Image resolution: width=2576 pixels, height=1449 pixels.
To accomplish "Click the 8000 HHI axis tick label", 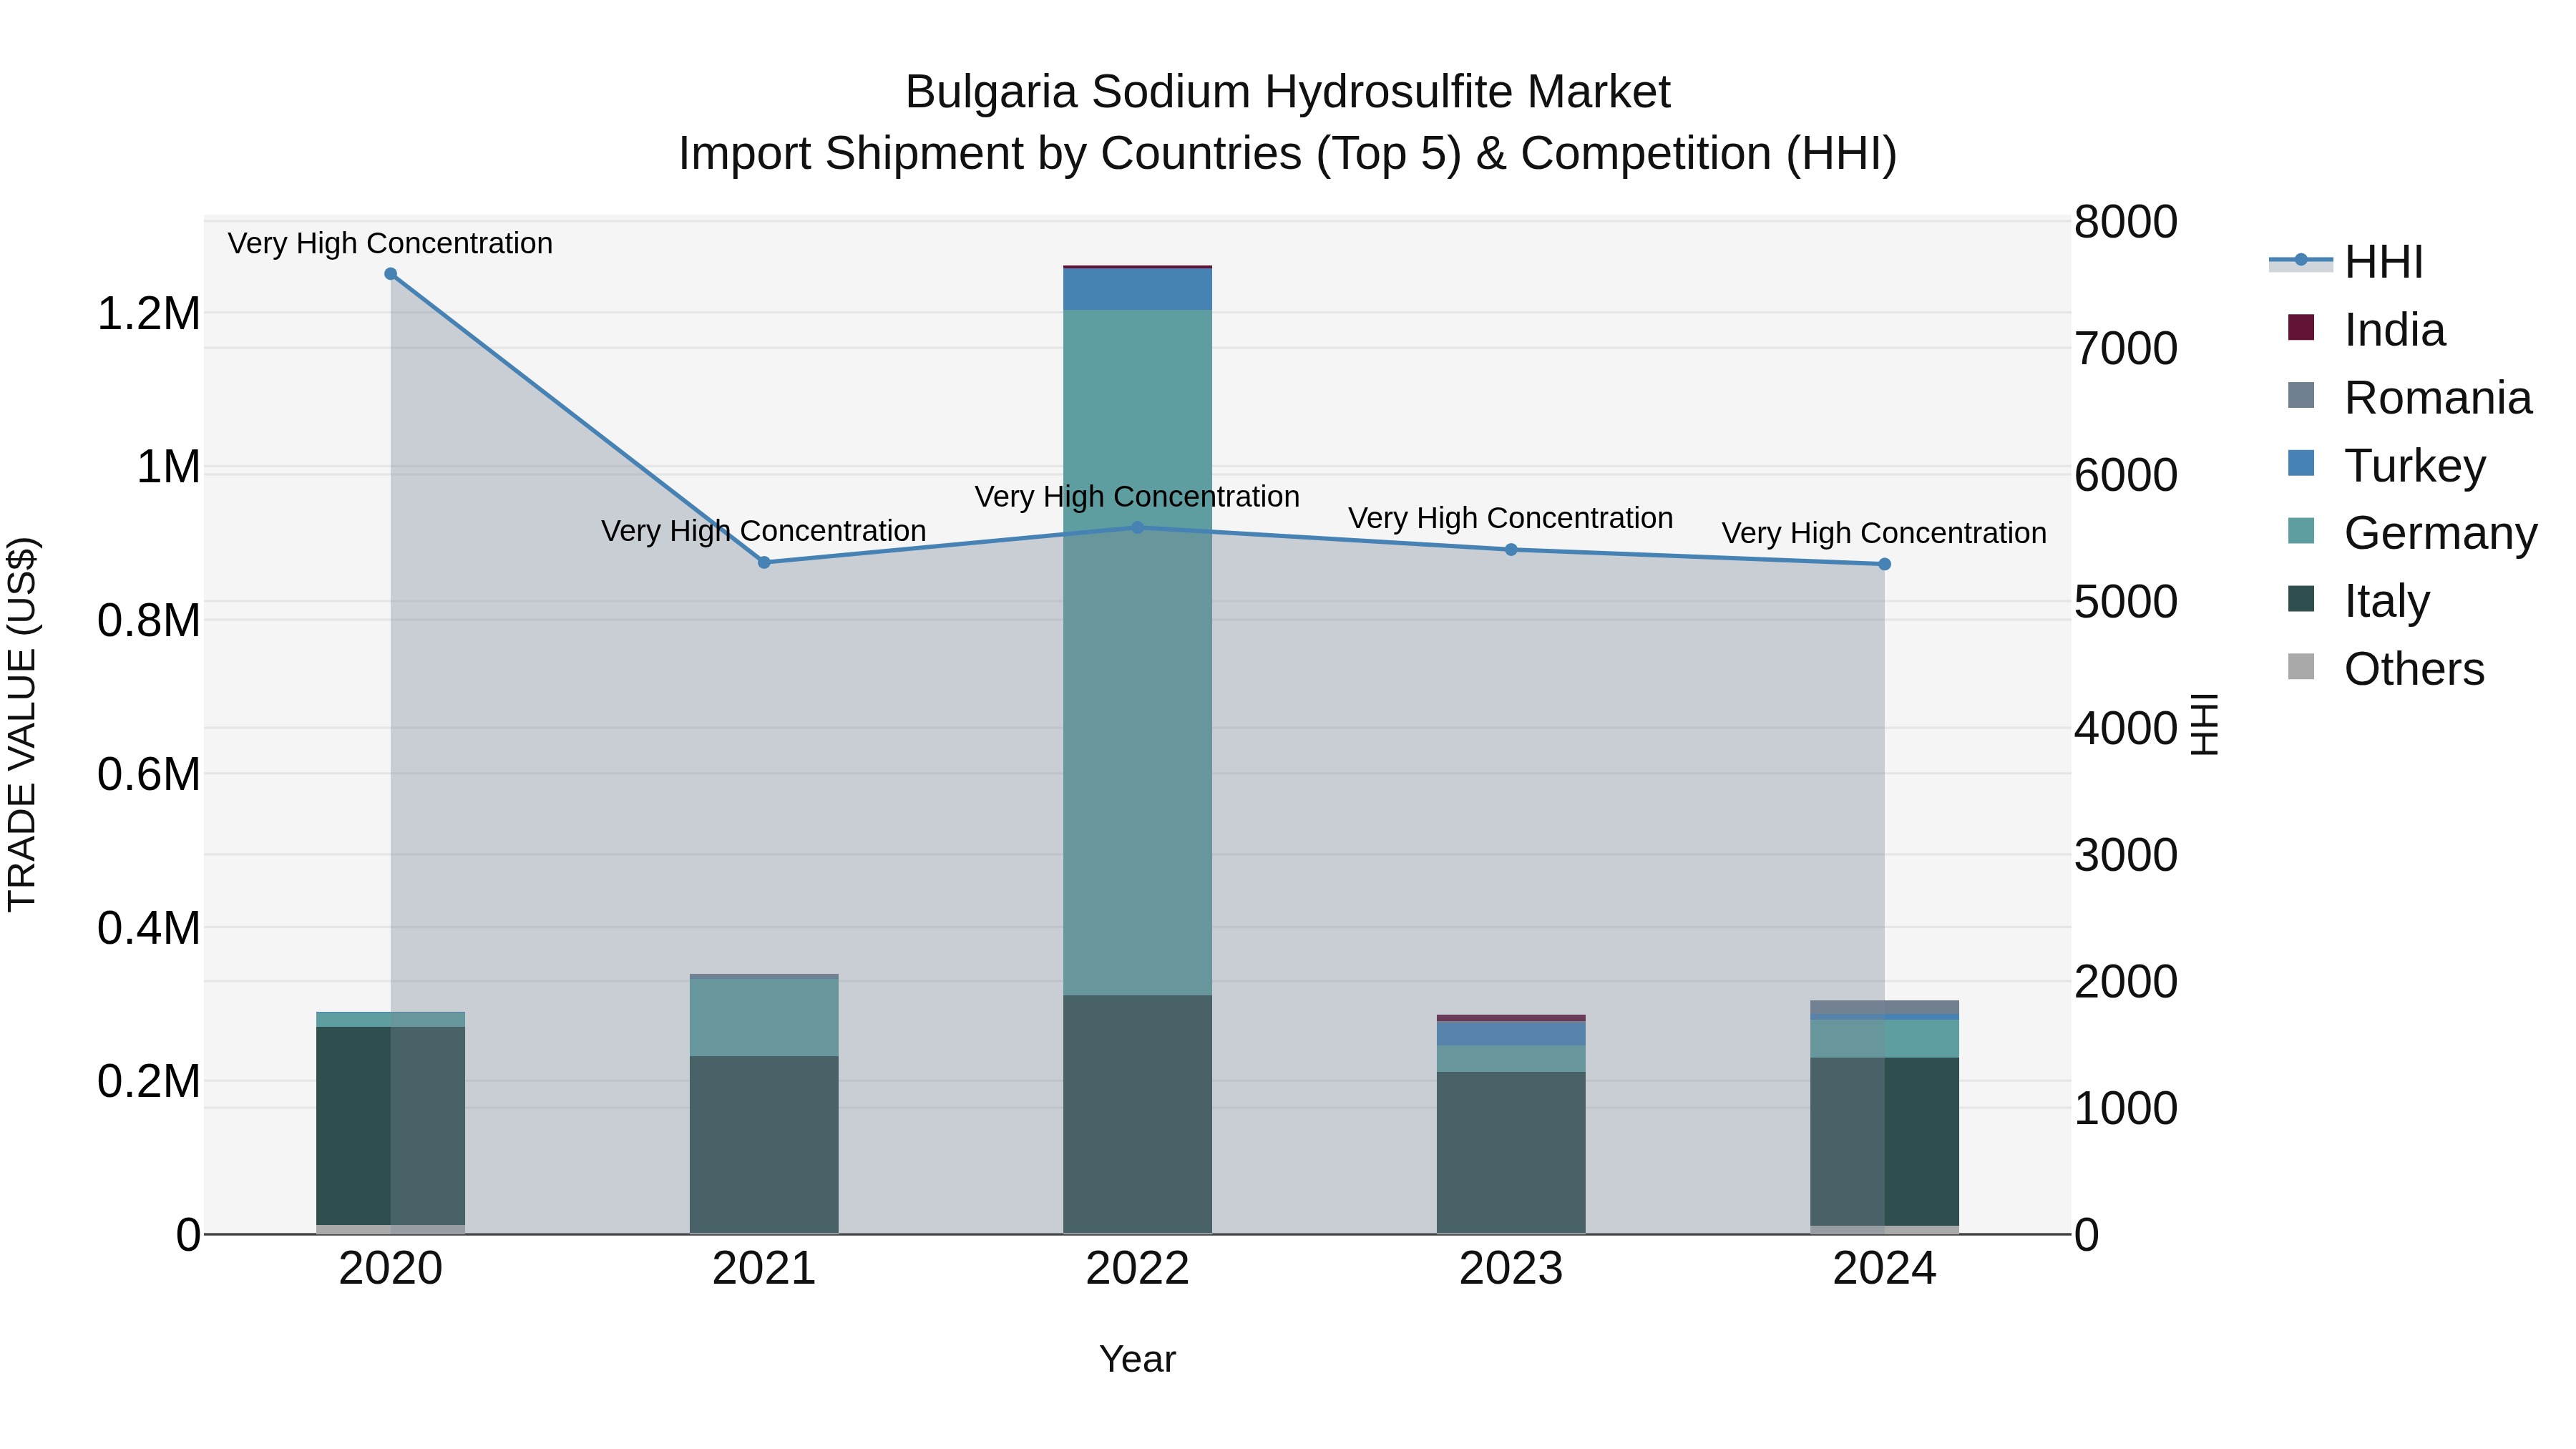I will (2125, 222).
